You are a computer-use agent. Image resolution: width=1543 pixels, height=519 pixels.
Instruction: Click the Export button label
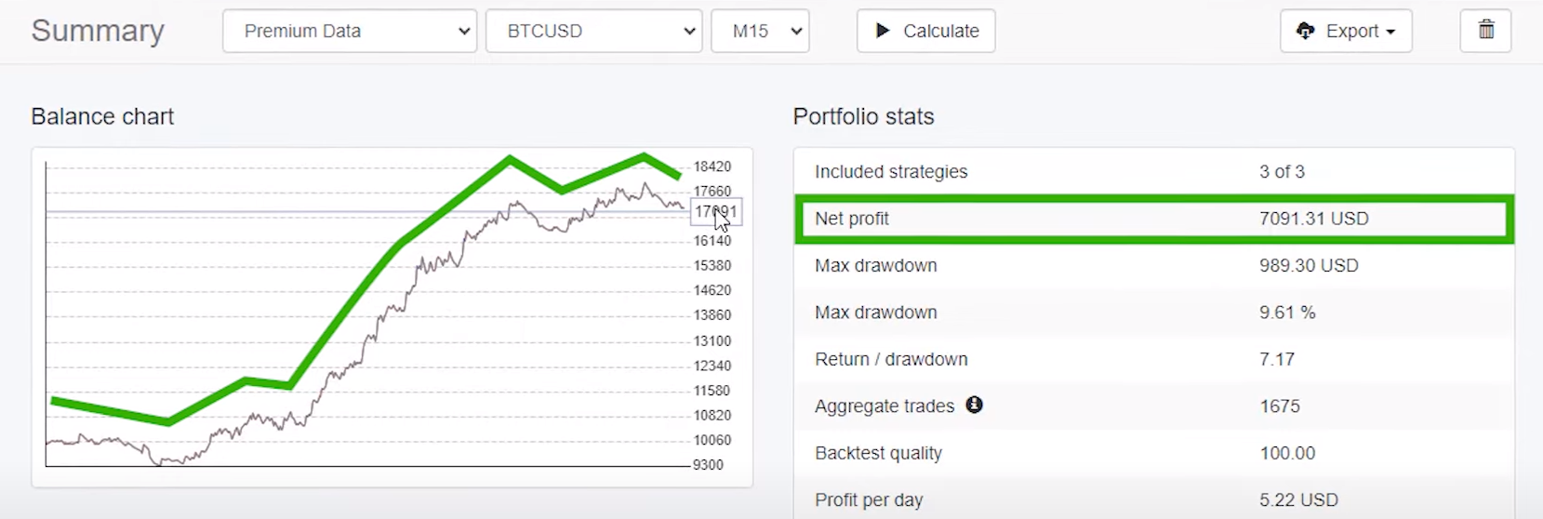1352,31
